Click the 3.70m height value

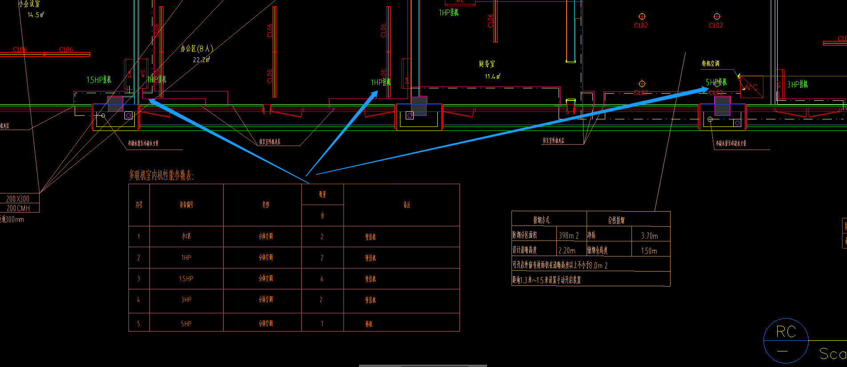pos(650,236)
